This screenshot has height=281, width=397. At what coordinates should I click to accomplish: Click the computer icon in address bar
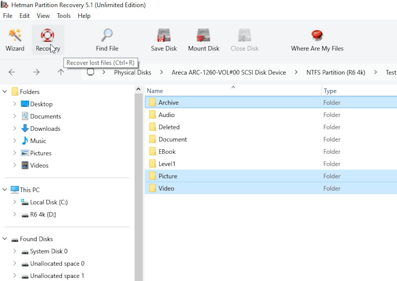(x=91, y=72)
